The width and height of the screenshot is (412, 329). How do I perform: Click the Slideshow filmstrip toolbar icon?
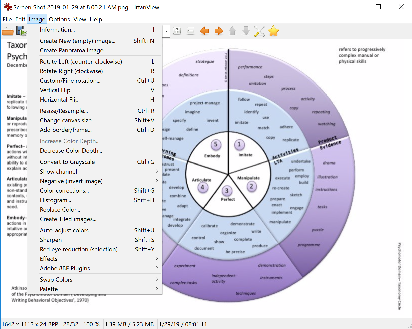[x=22, y=31]
